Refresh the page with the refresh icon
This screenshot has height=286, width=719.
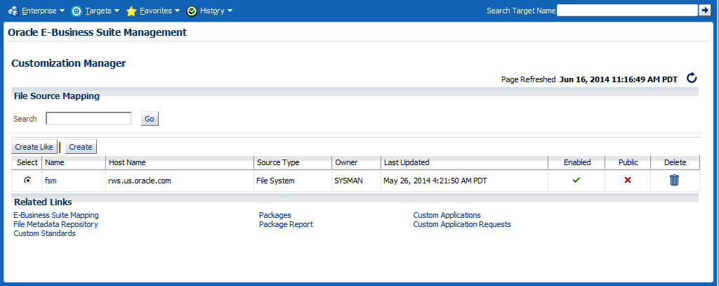coord(692,79)
